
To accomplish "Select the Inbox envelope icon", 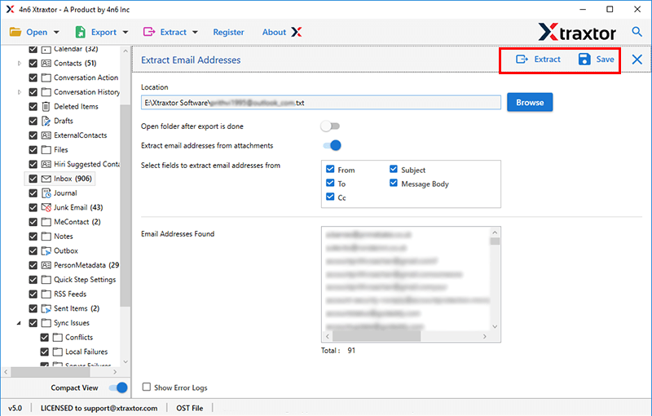I will [x=46, y=179].
